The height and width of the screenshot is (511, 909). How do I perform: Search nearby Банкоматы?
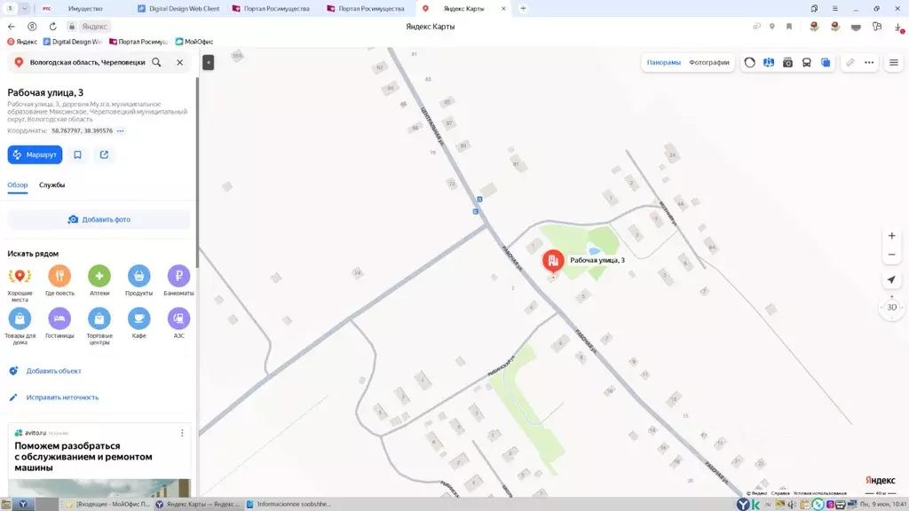point(178,281)
